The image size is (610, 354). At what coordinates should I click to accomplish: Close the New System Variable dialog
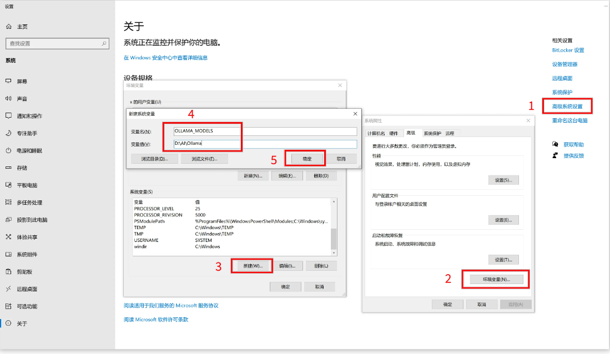(x=355, y=114)
